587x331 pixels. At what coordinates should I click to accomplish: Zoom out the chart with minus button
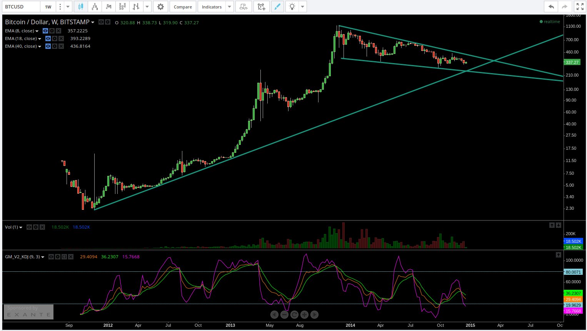284,314
